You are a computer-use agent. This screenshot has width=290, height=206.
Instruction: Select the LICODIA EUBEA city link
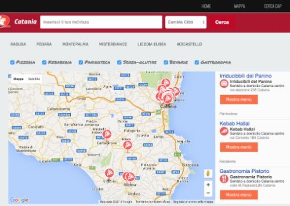(152, 44)
